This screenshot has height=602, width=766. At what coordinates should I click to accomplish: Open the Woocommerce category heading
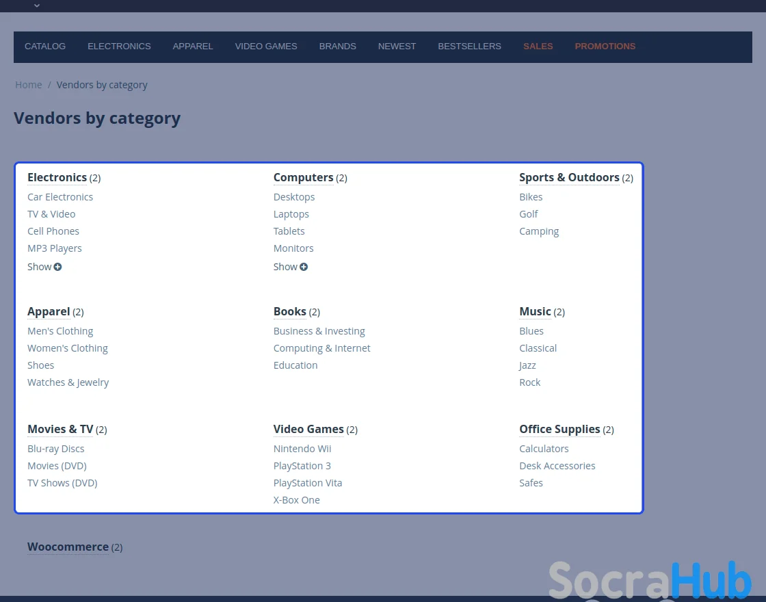tap(68, 547)
